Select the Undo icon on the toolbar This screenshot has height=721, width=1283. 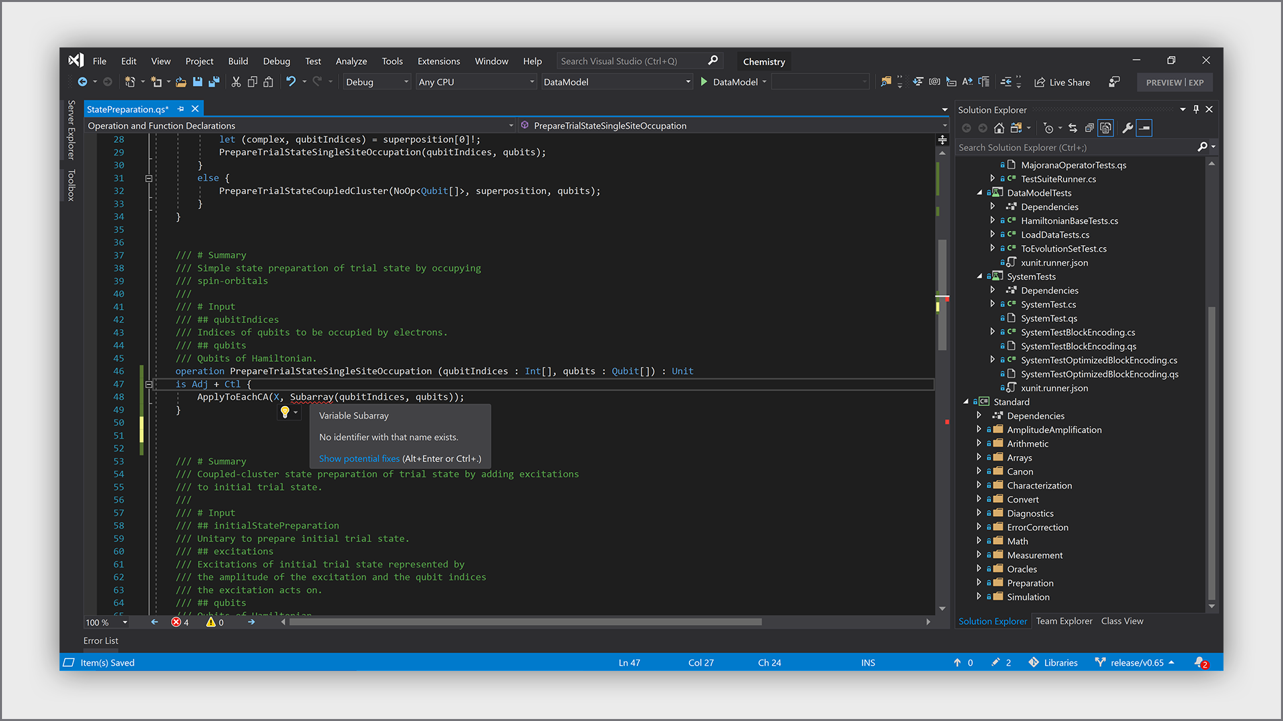point(292,81)
